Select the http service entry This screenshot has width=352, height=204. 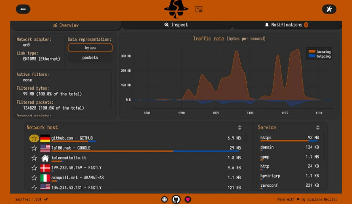tap(290, 167)
